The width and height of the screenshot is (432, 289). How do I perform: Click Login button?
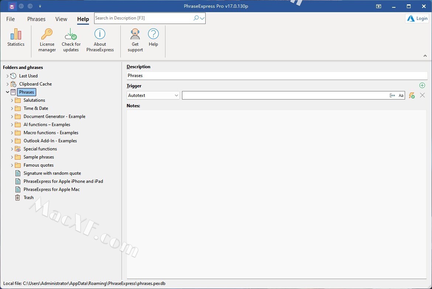coord(417,18)
